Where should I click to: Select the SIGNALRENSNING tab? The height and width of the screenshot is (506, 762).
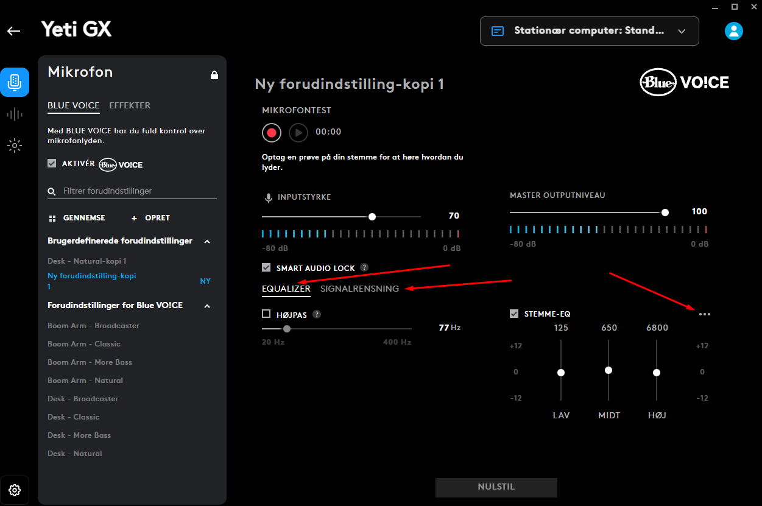tap(359, 289)
